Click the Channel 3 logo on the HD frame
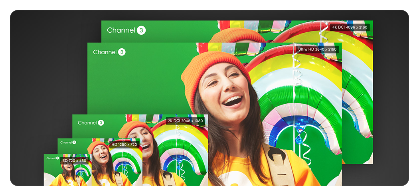 pyautogui.click(x=68, y=143)
